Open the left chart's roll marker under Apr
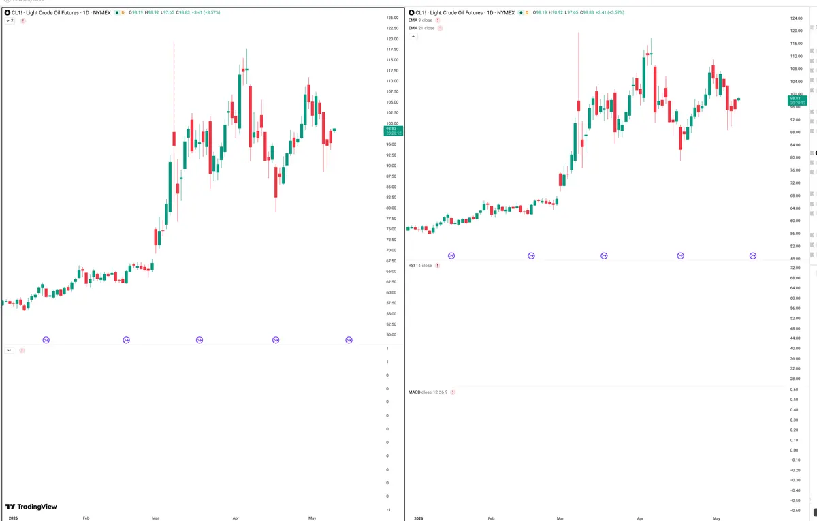Image resolution: width=817 pixels, height=521 pixels. tap(276, 340)
